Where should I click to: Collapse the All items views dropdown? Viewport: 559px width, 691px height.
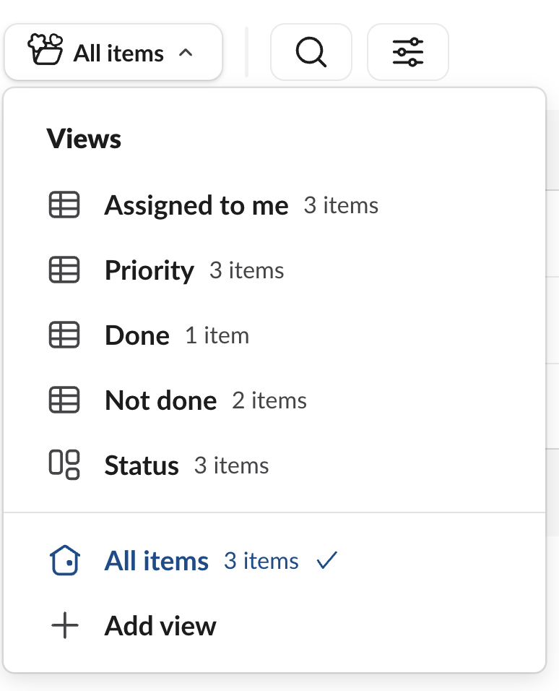point(113,53)
